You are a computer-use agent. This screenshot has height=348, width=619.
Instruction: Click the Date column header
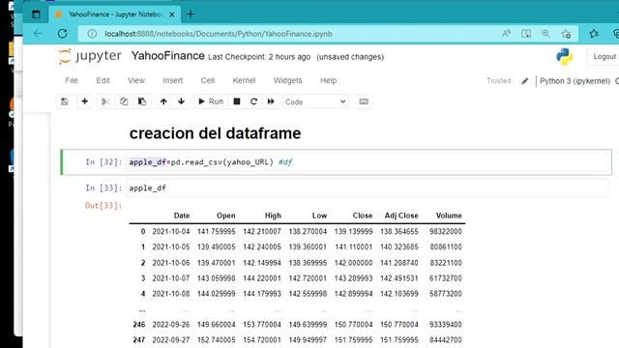click(x=182, y=216)
